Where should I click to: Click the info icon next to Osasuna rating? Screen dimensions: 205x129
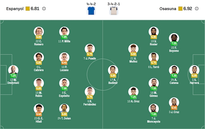coord(197,9)
